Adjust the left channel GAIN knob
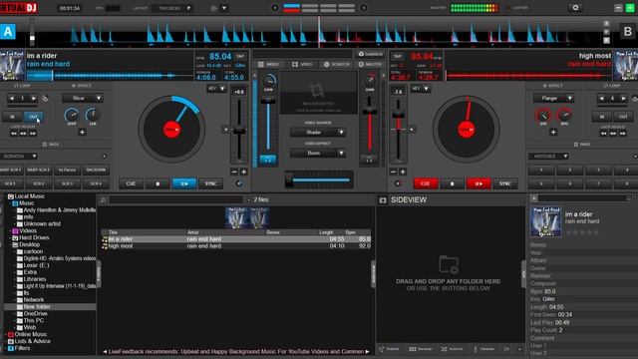Viewport: 638px width, 359px height. (268, 80)
